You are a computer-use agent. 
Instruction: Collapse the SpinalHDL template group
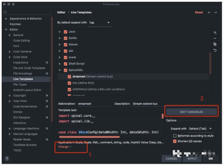coord(60,70)
